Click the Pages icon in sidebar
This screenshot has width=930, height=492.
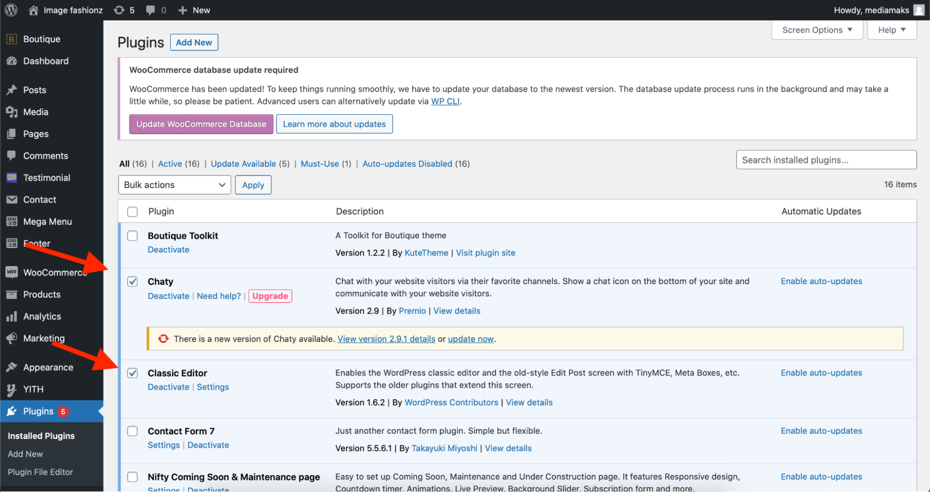[12, 134]
